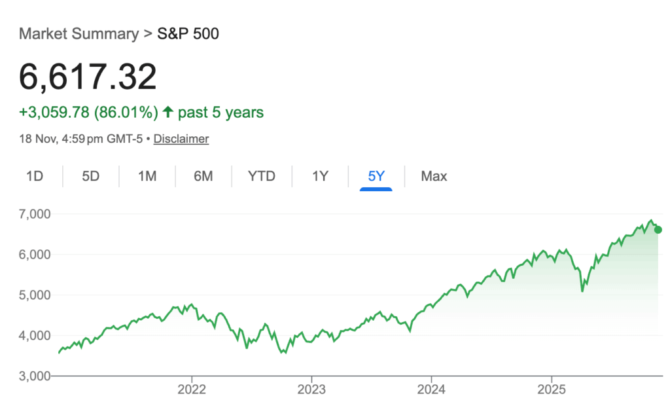
Task: Click the 2023 x-axis marker
Action: [x=311, y=389]
